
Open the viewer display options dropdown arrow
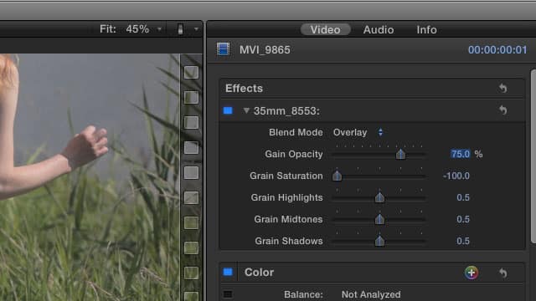196,29
